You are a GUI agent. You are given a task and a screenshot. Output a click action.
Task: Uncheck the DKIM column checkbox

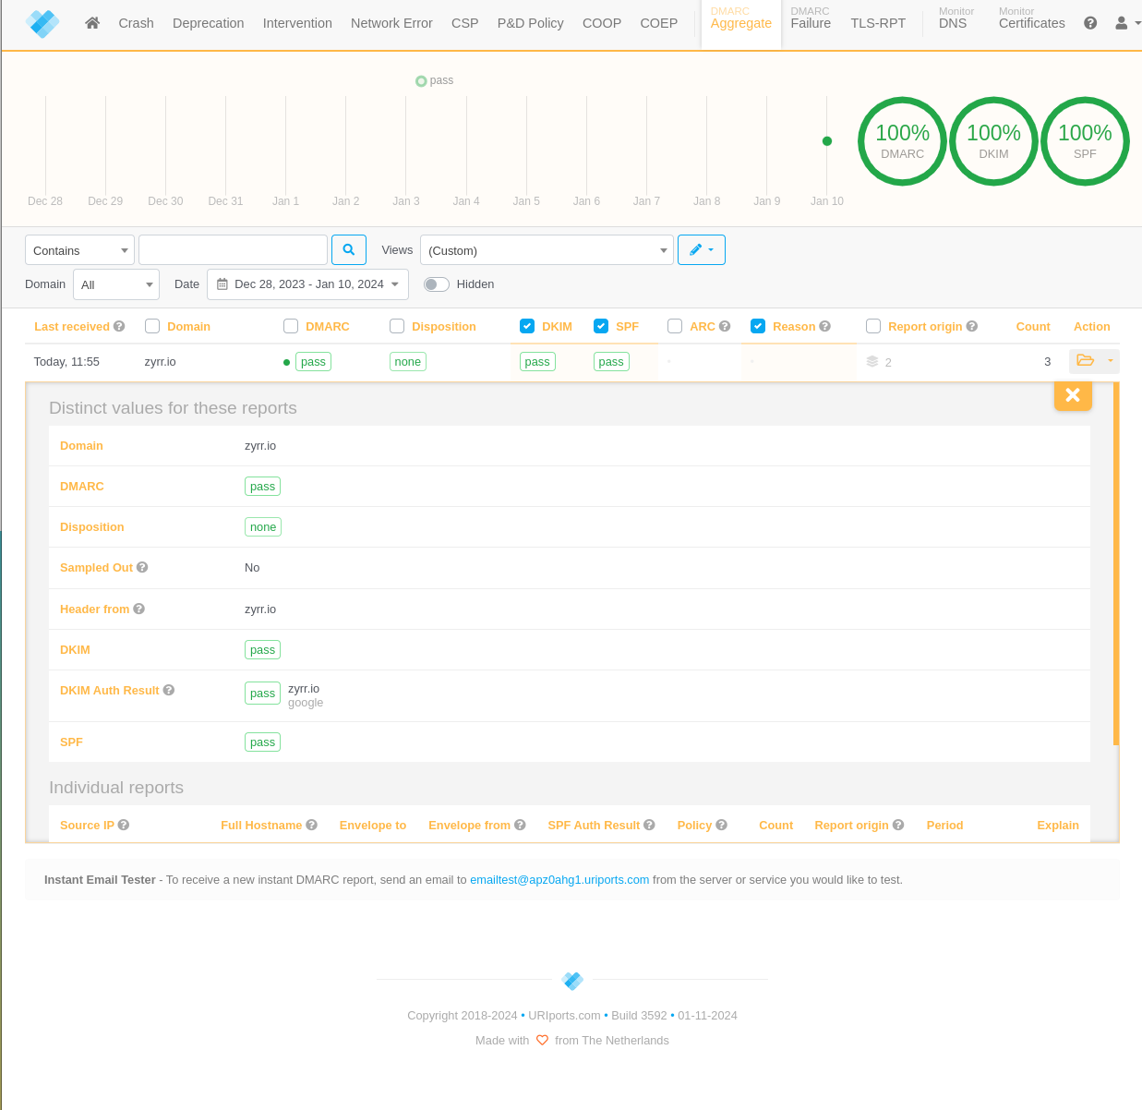(526, 325)
